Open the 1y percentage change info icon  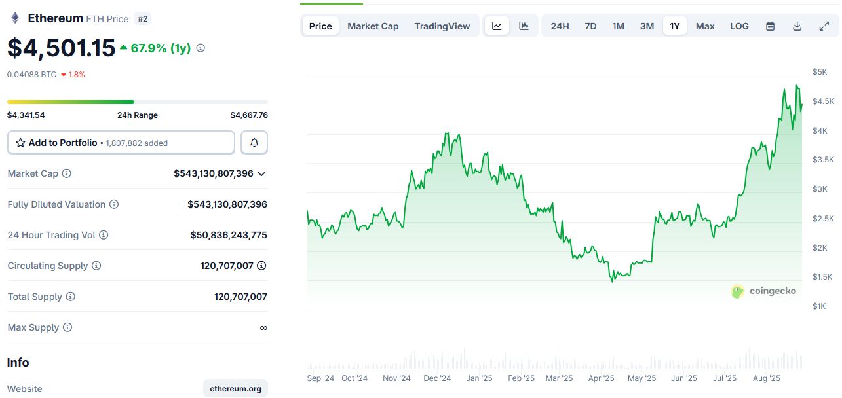pyautogui.click(x=201, y=48)
